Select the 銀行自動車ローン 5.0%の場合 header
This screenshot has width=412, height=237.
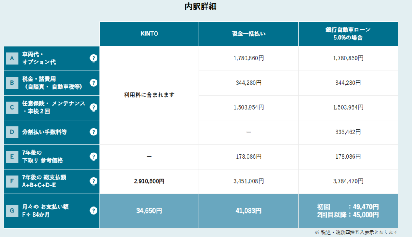point(348,34)
